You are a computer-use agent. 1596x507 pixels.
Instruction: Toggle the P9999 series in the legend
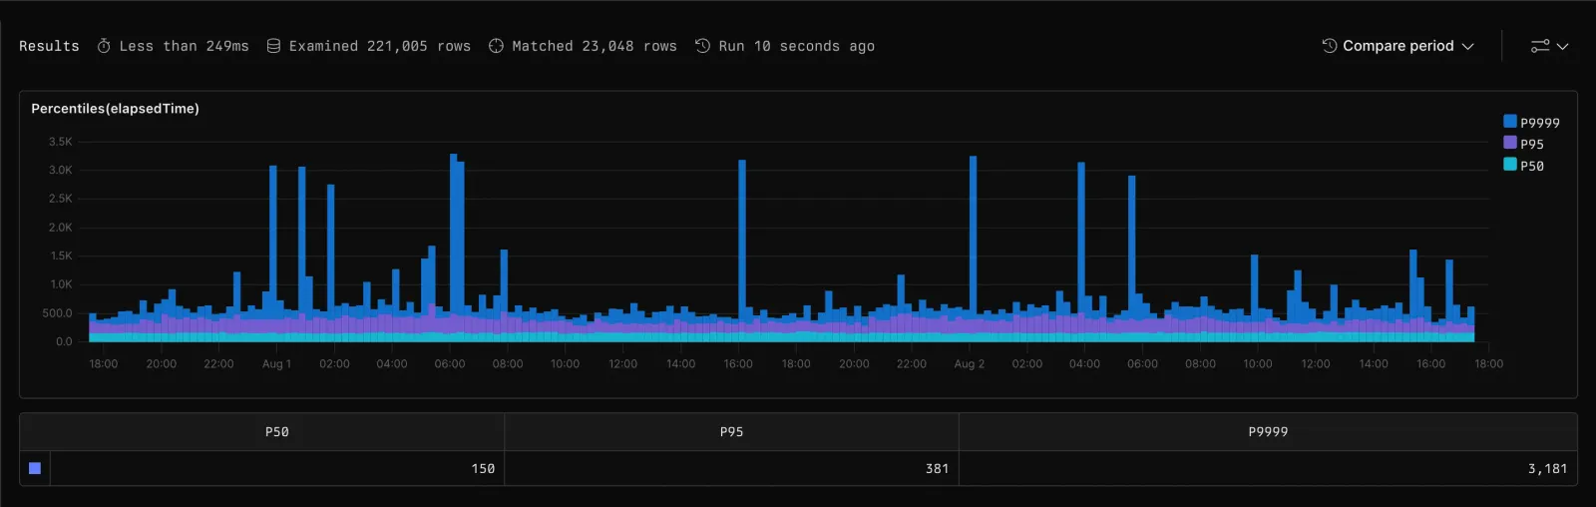1531,122
